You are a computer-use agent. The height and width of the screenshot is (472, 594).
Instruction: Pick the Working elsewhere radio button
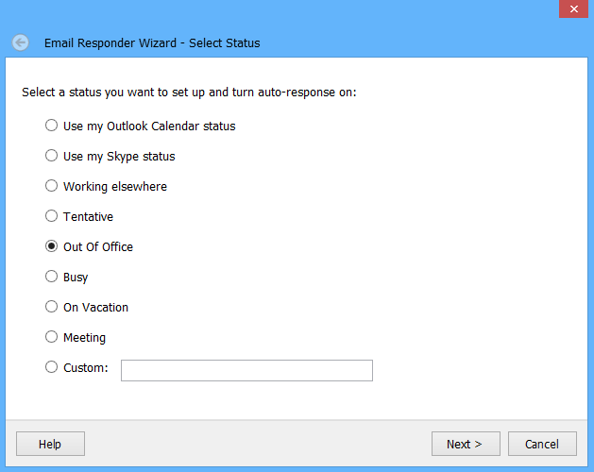pos(51,186)
